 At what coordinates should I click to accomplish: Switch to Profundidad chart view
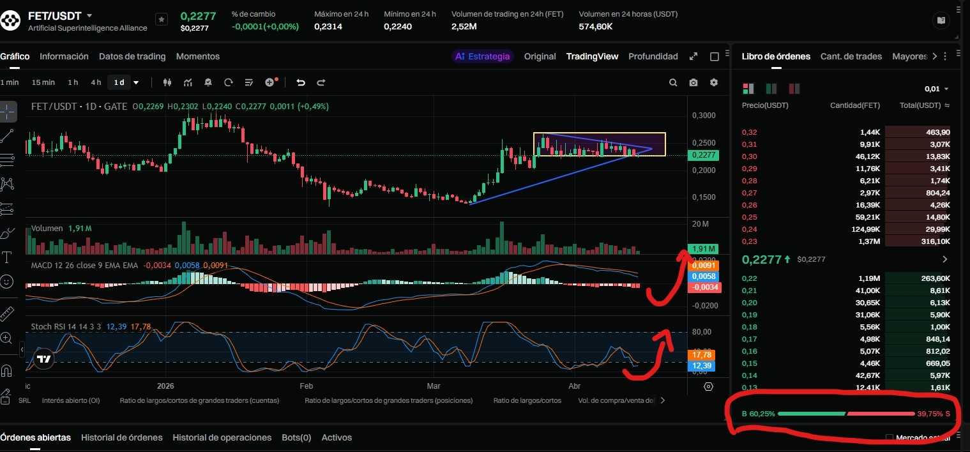click(x=653, y=56)
